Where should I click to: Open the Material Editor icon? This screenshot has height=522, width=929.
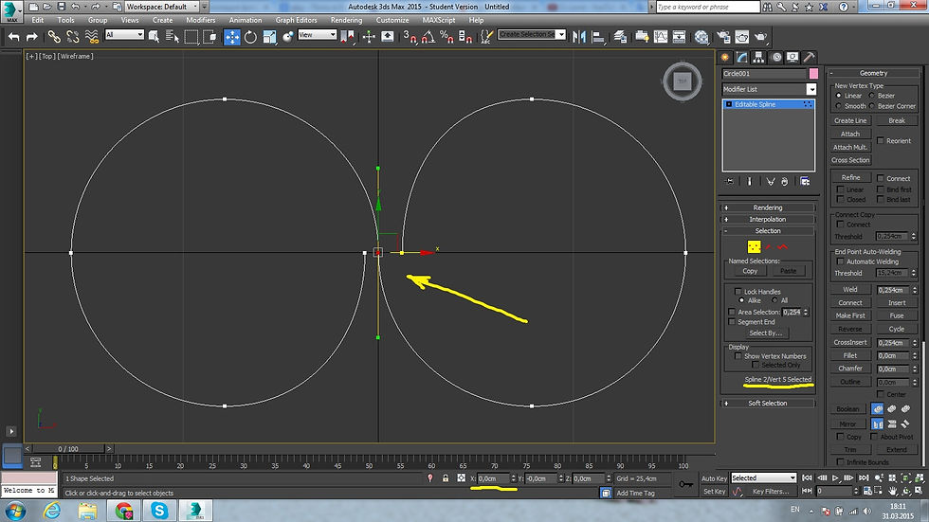tap(701, 37)
